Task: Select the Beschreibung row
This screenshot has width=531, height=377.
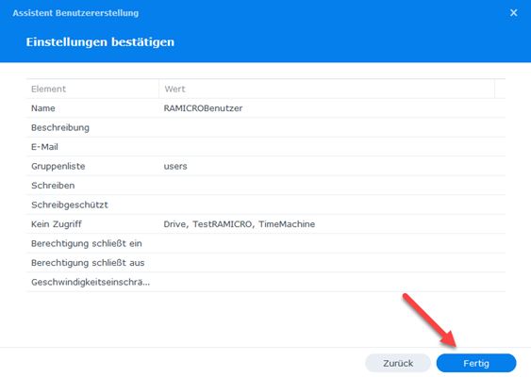Action: click(x=266, y=127)
